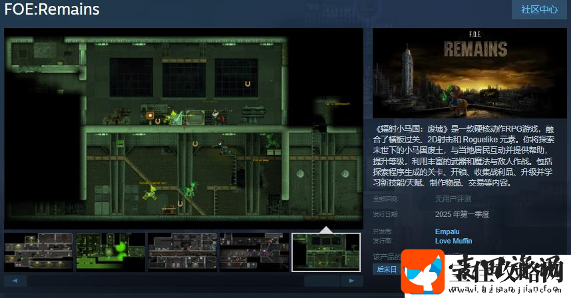Click the 《辐射小马国：废墟》 game description paragraph

pos(463,156)
